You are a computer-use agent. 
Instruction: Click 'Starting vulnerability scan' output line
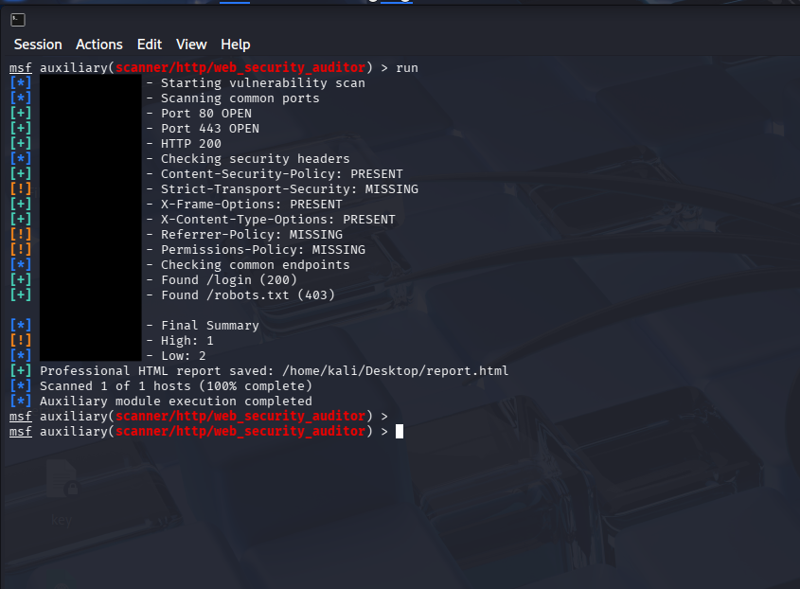click(263, 83)
